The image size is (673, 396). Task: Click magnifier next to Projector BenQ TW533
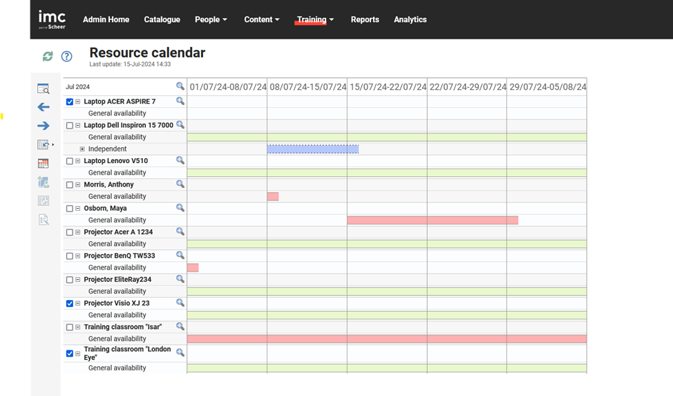(x=180, y=256)
